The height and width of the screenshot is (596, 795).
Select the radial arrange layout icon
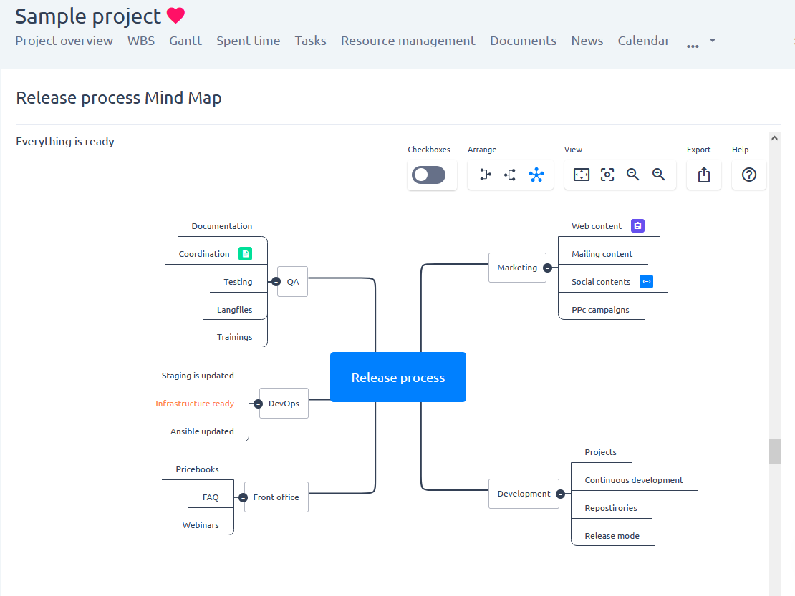(x=536, y=175)
